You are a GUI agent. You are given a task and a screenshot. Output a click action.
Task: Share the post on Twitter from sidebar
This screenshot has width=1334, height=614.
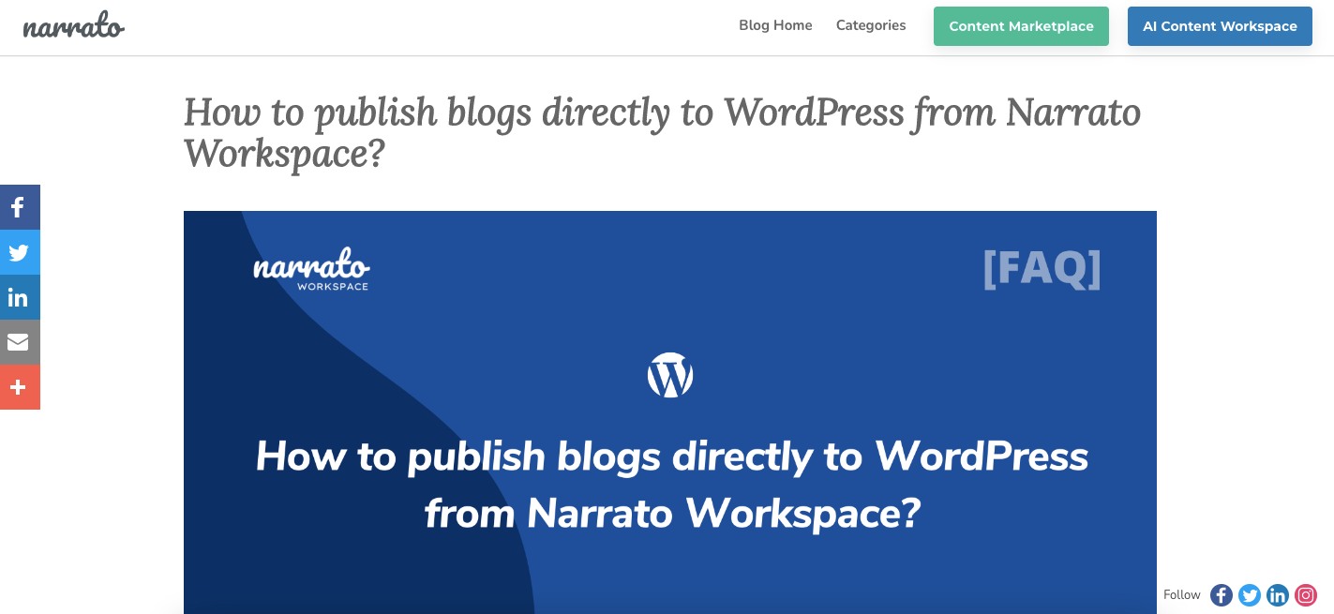tap(20, 252)
